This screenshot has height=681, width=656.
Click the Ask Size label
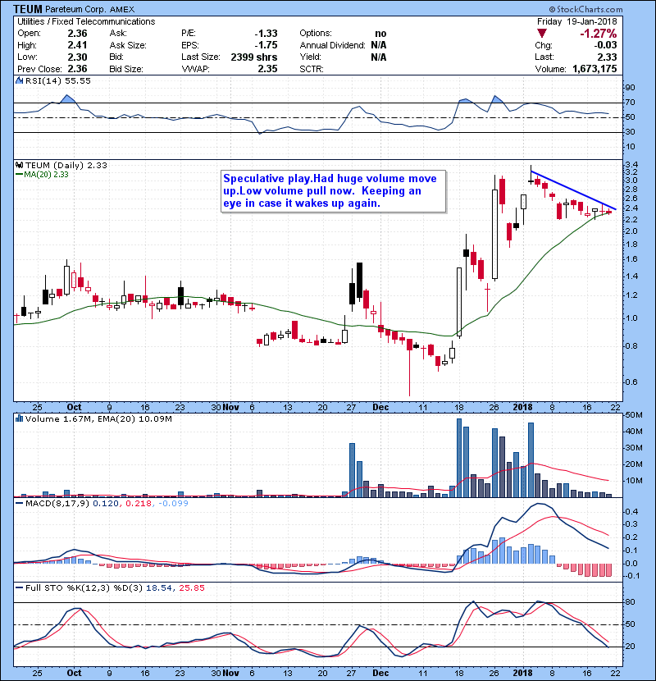coord(128,45)
